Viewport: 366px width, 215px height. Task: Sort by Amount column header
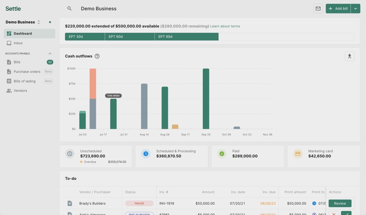pos(208,192)
